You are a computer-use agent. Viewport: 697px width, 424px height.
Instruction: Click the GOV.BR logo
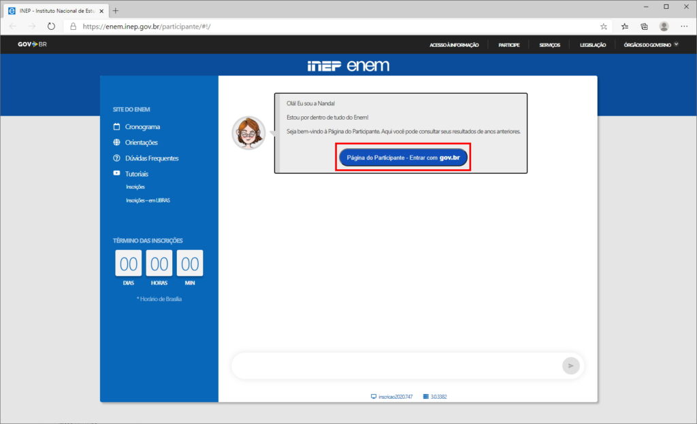coord(32,44)
